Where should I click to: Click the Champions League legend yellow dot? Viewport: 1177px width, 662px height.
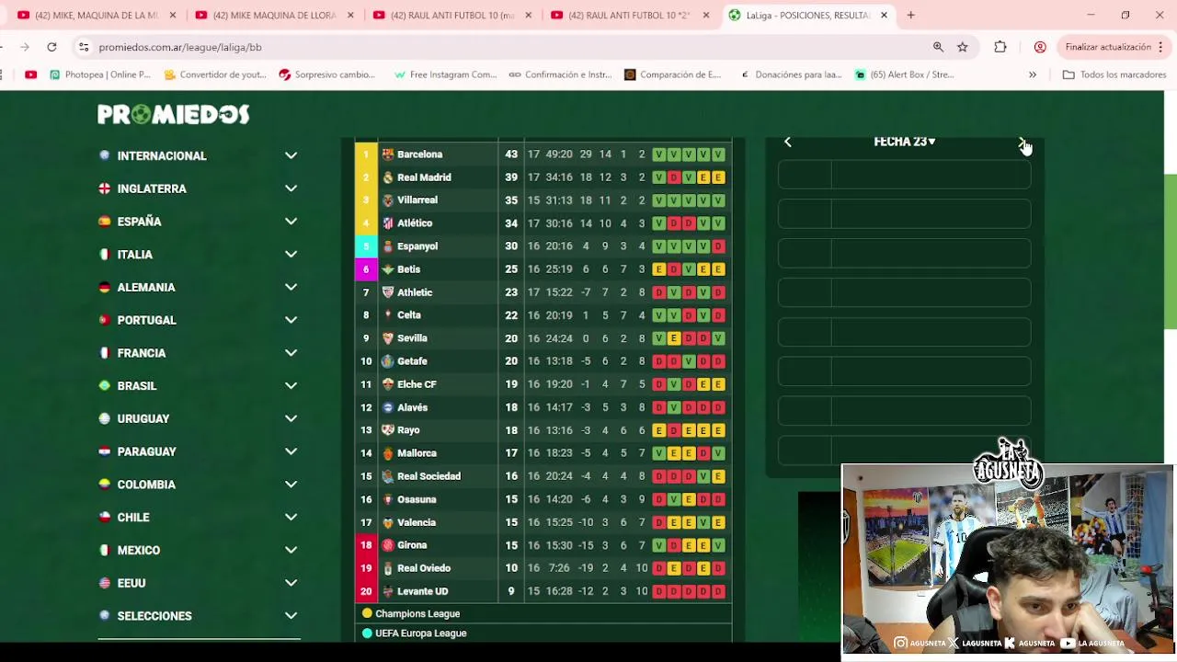click(x=367, y=613)
